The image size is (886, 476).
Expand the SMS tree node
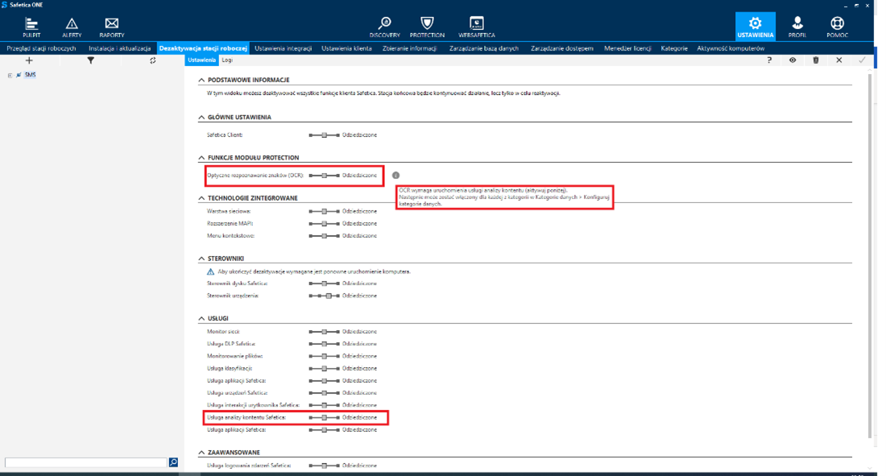click(10, 75)
